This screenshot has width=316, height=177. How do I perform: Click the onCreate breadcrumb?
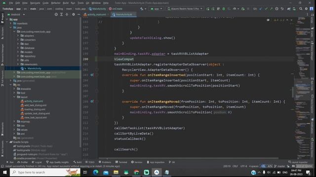116,9
